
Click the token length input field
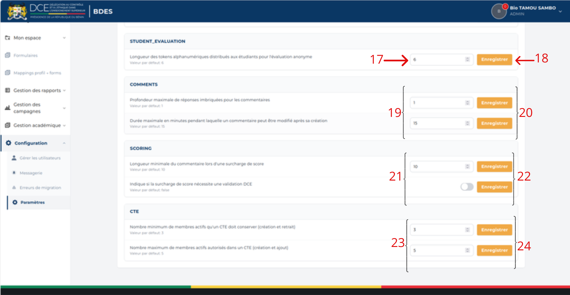(441, 59)
